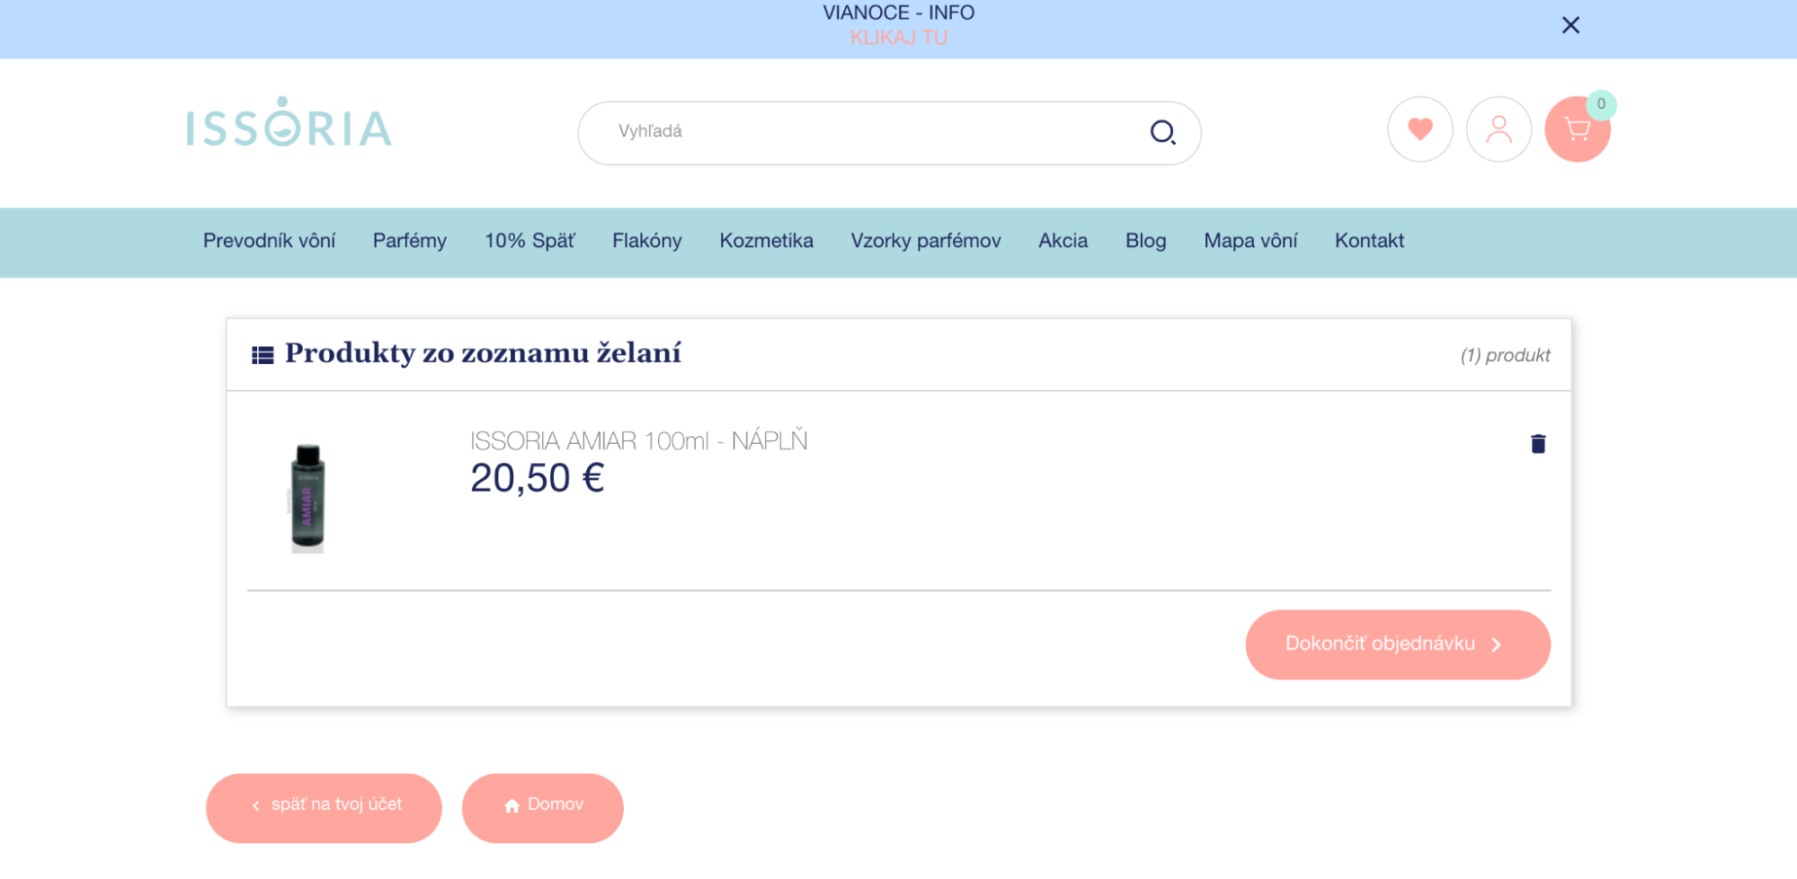The width and height of the screenshot is (1797, 879).
Task: Click the arrow inside Dokončiť objednávku
Action: click(1496, 644)
